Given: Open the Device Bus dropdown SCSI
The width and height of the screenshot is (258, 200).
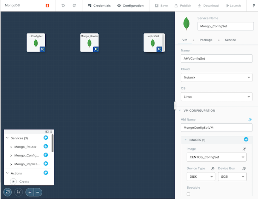Looking at the screenshot, I should pos(232,177).
